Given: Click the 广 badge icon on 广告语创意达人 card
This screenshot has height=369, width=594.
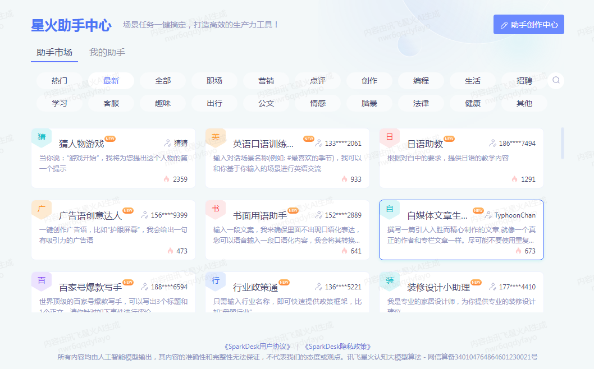Looking at the screenshot, I should pos(42,209).
